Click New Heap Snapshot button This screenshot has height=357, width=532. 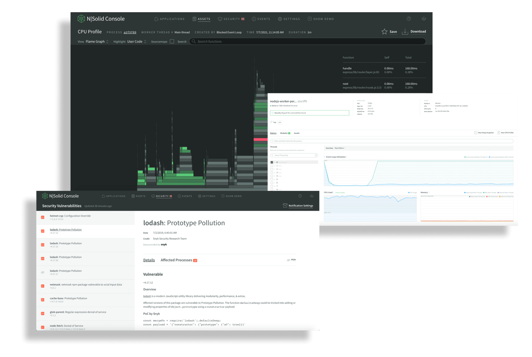coord(484,133)
